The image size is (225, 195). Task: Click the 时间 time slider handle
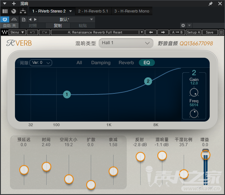click(46, 167)
